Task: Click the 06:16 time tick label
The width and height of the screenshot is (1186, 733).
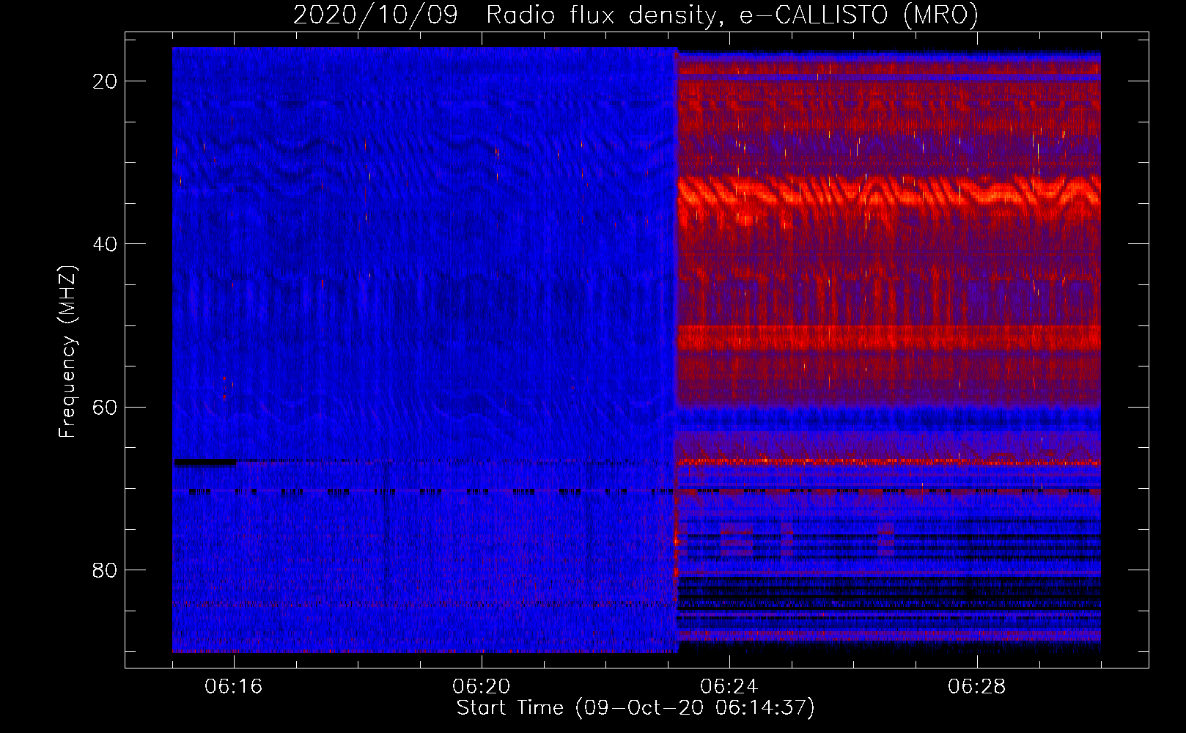Action: coord(234,687)
